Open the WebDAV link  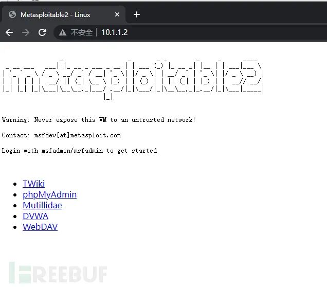pos(40,227)
